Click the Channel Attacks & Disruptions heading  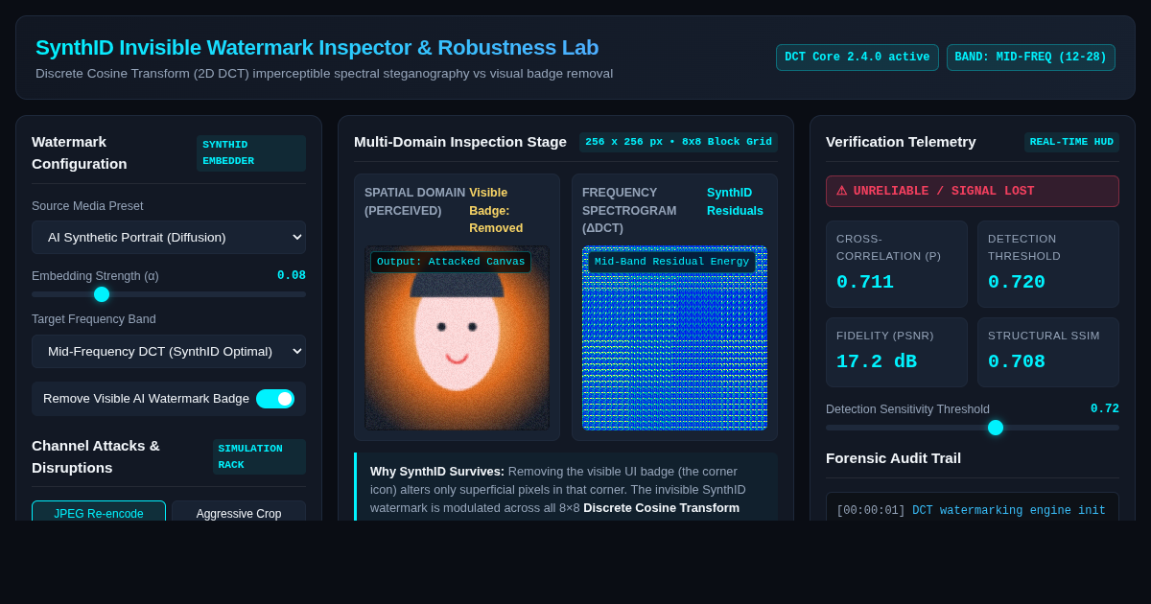coord(96,456)
